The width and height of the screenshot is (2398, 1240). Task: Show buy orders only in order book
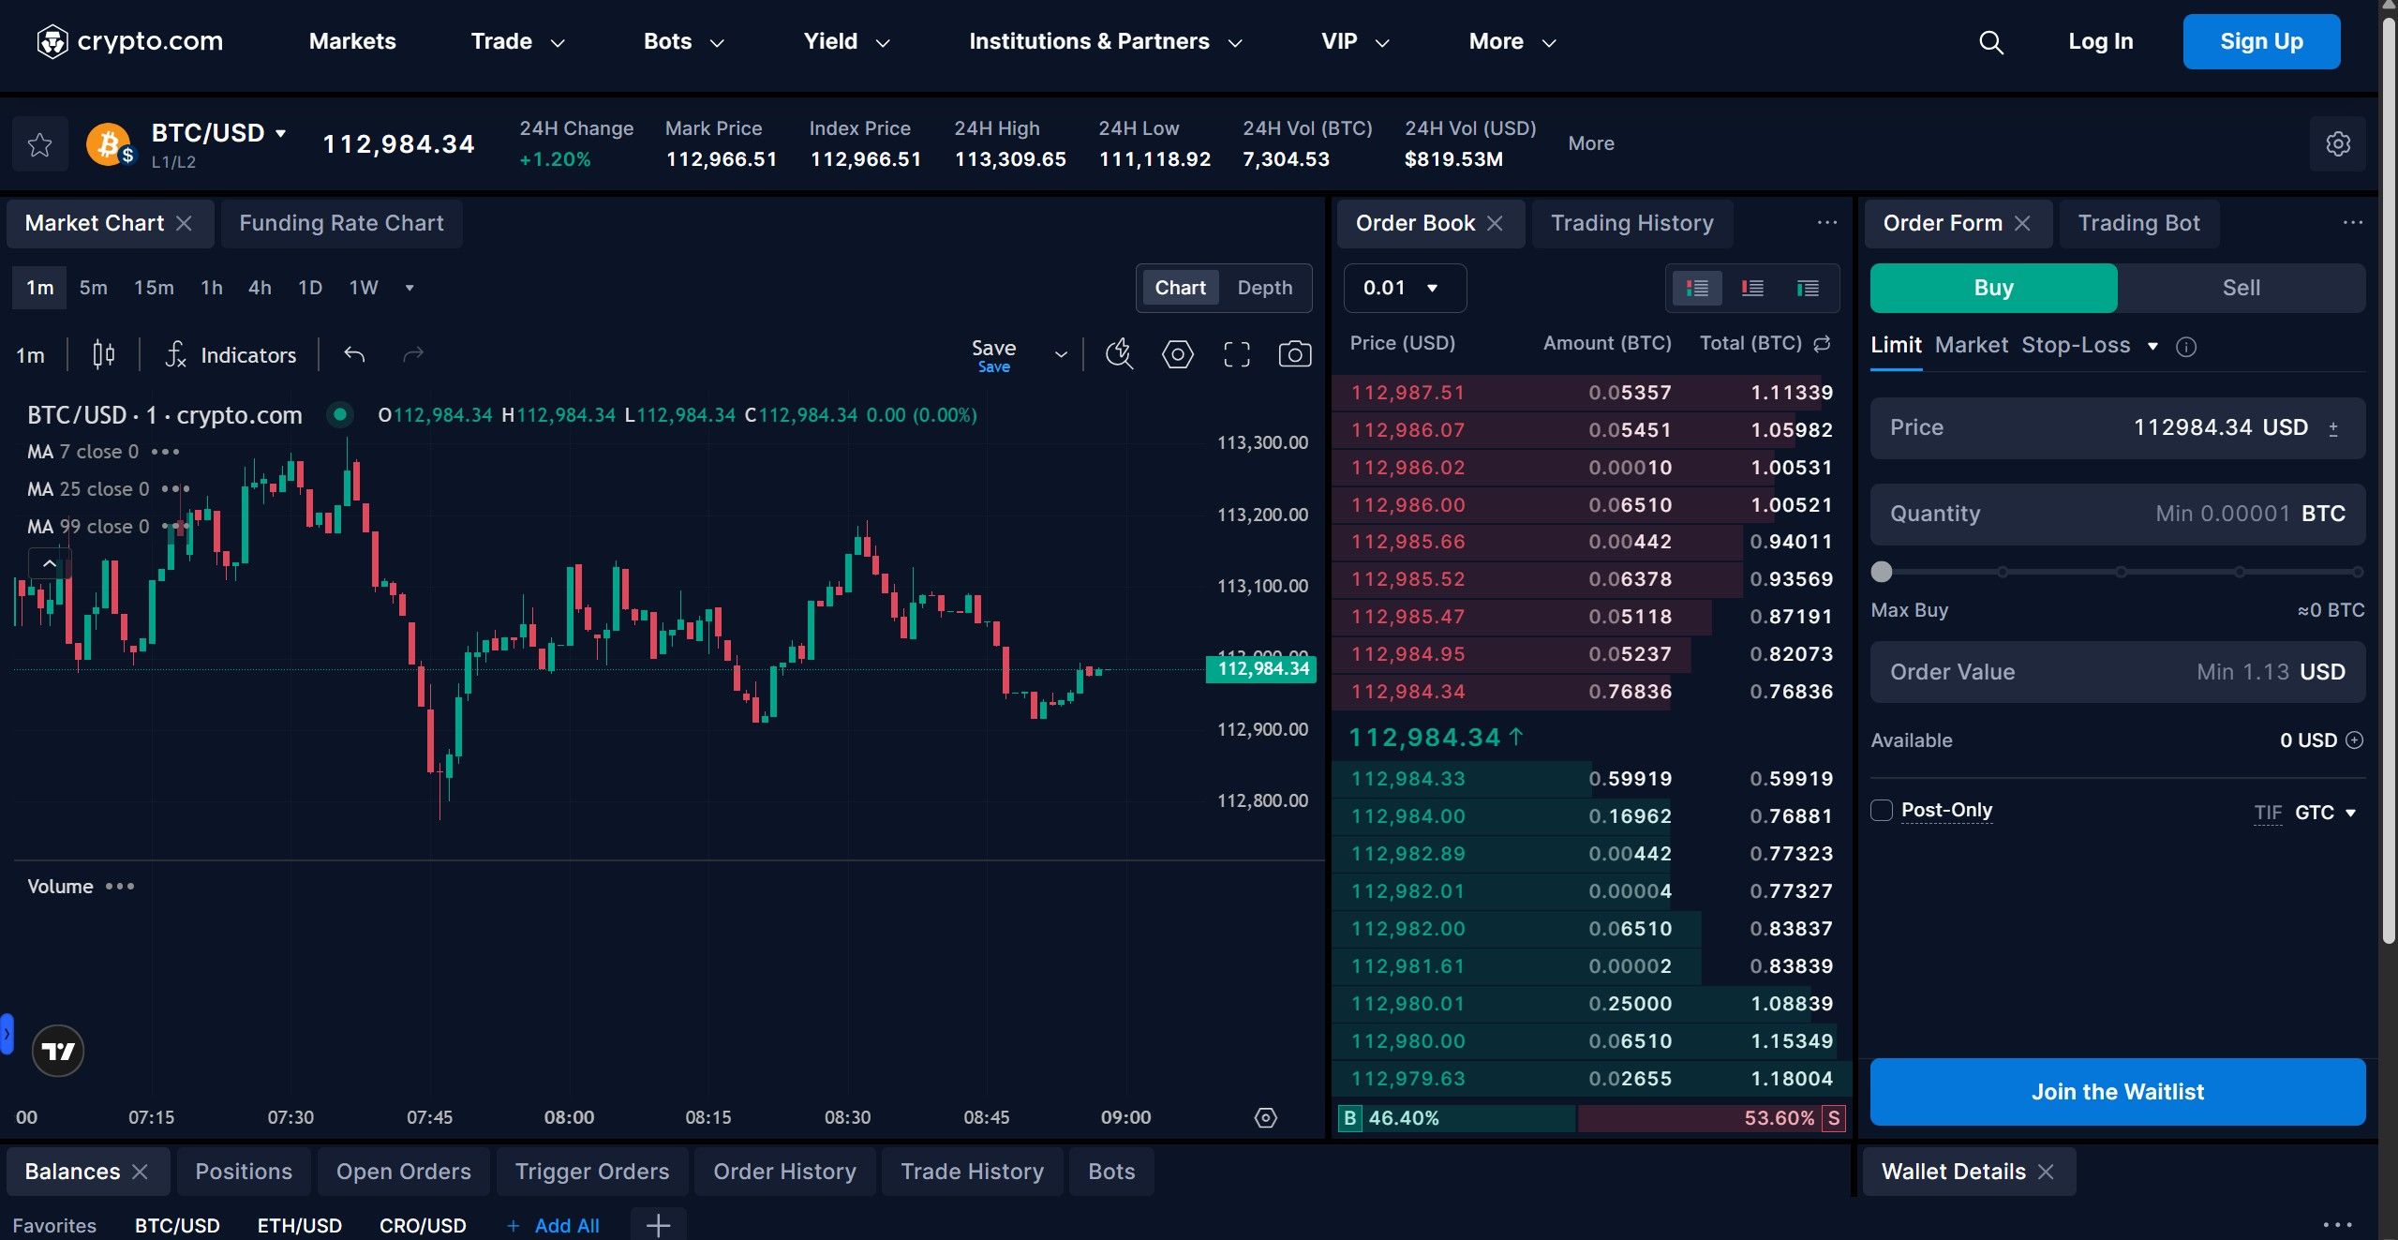pos(1808,288)
